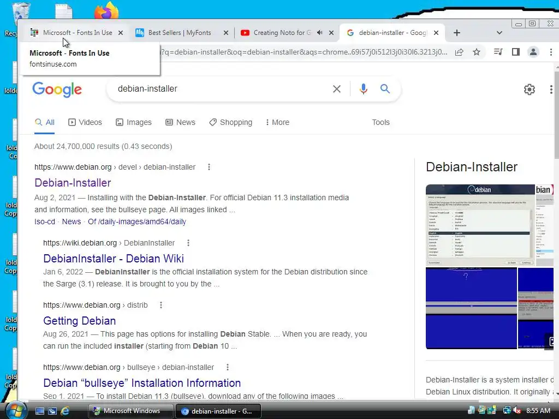Close the debian-installer Google tab

coord(436,33)
